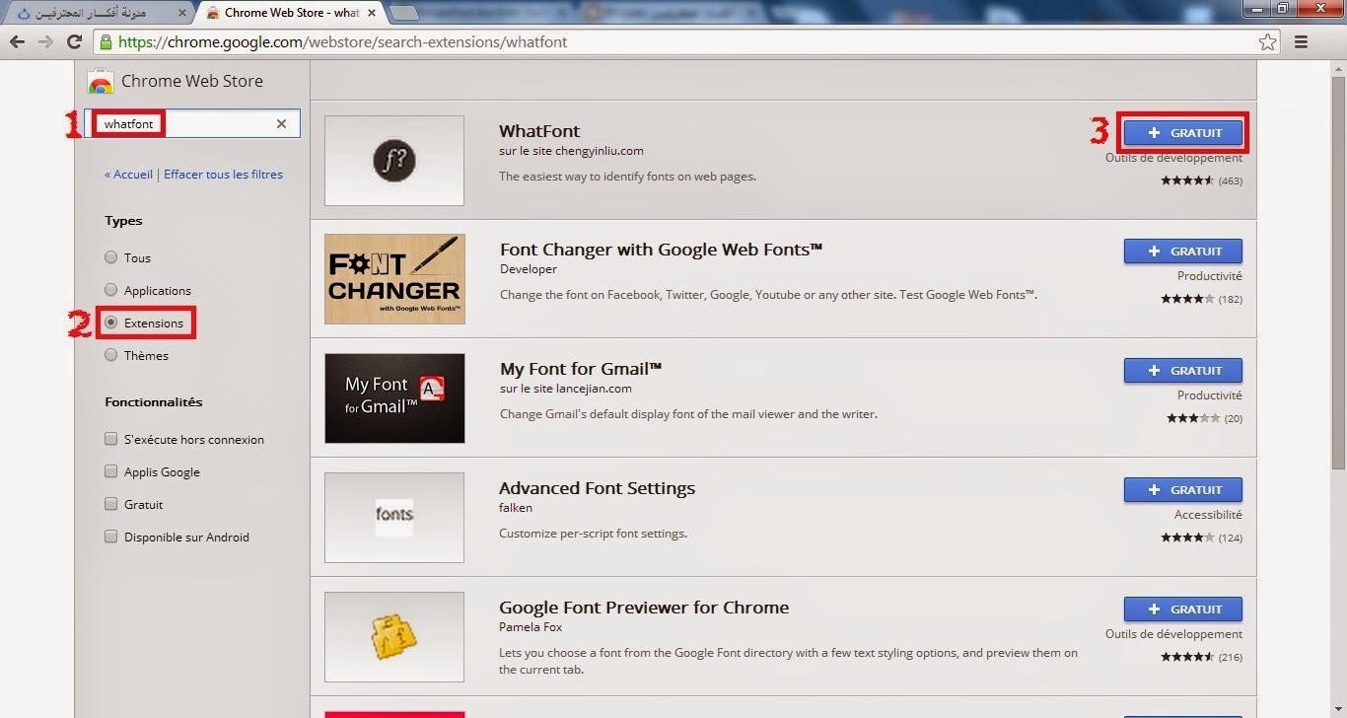The width and height of the screenshot is (1347, 718).
Task: Click Outils de développement under WhatFont
Action: coord(1173,158)
